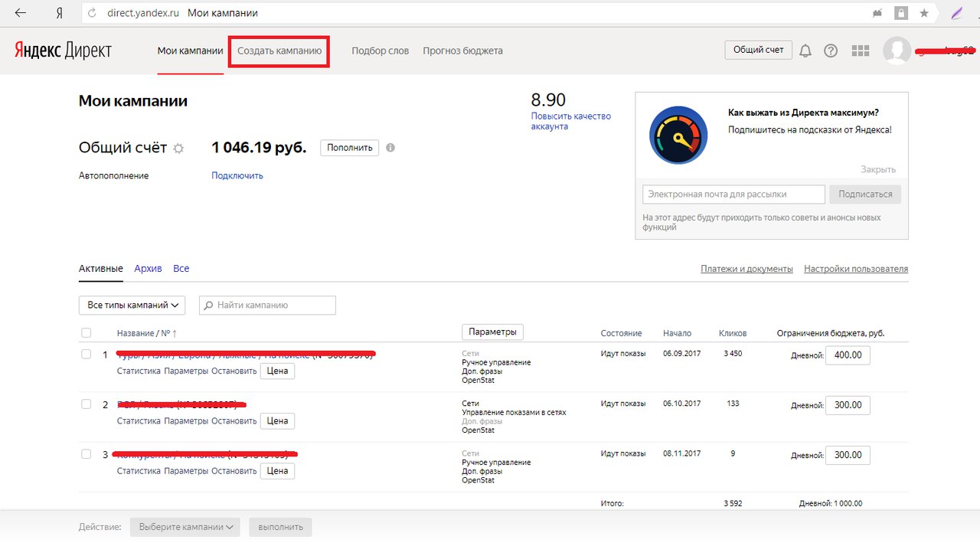Click Остановить for campaign 2
This screenshot has height=543, width=980.
(x=234, y=420)
